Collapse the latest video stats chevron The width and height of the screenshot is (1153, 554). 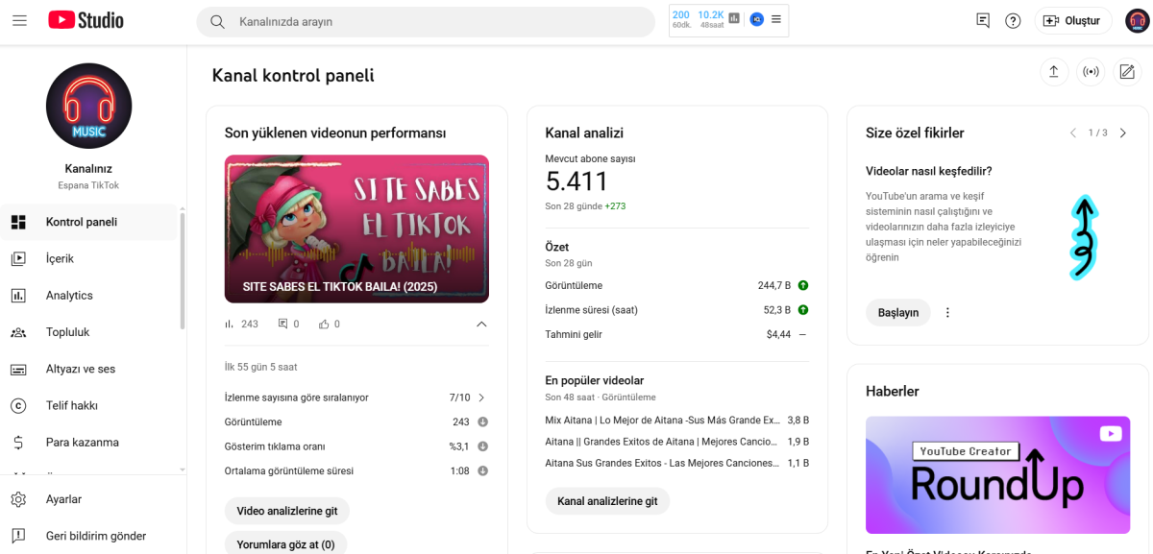coord(481,324)
